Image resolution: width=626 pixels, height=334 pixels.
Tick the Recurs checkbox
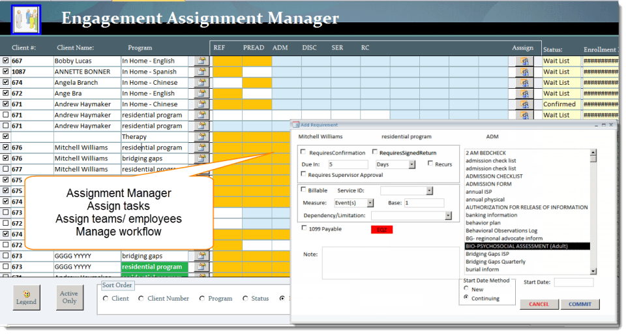430,163
